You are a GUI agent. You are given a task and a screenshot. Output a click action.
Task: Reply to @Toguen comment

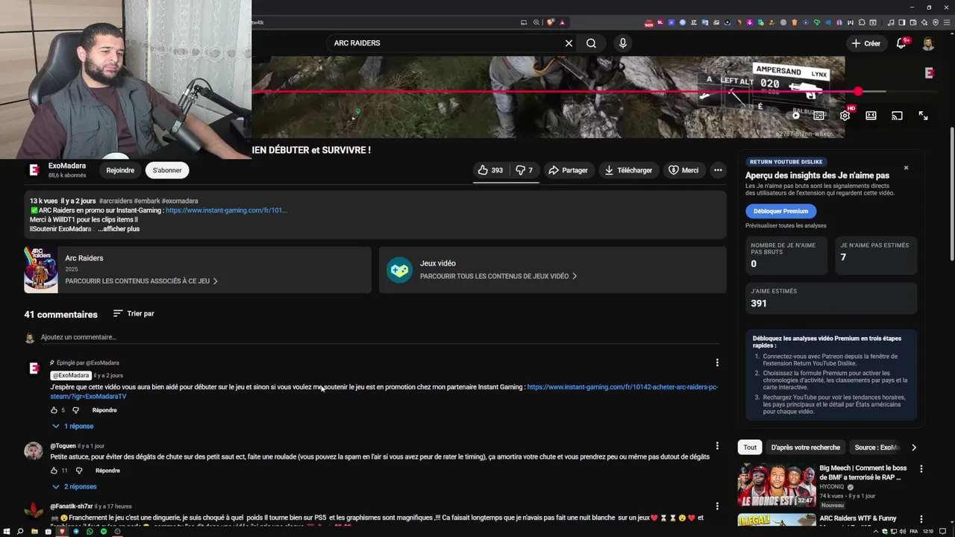coord(107,471)
